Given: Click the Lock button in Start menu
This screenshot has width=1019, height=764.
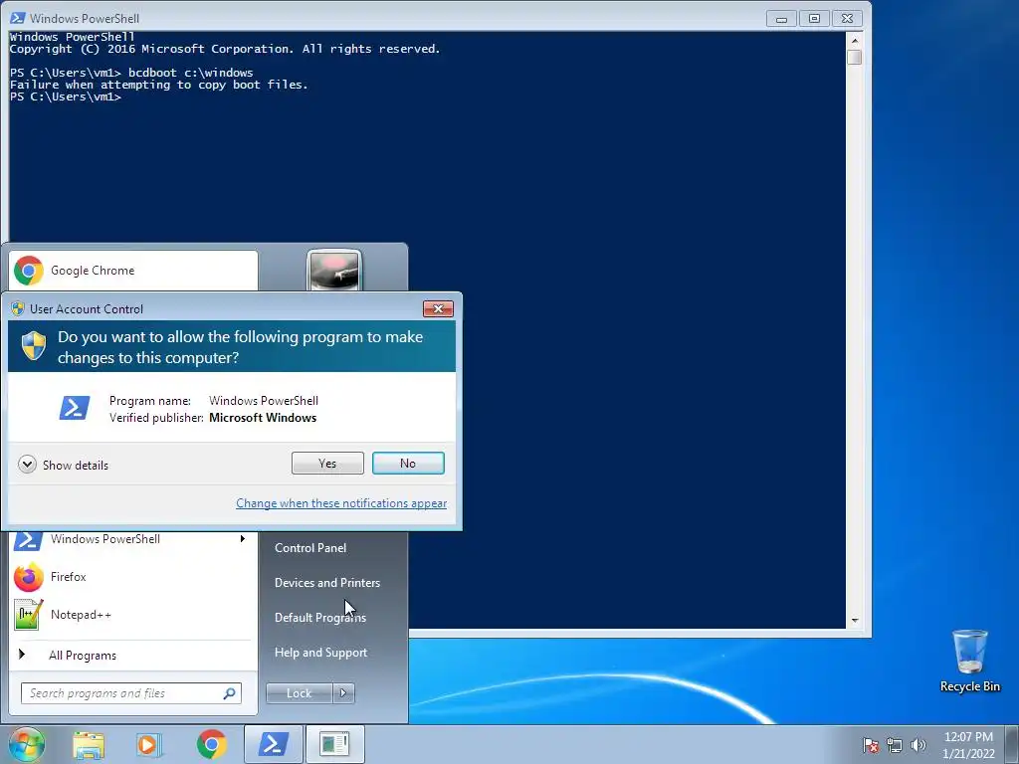Looking at the screenshot, I should pos(299,693).
